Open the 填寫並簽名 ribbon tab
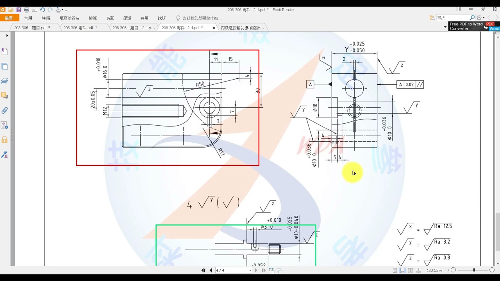500x281 pixels. [x=70, y=18]
